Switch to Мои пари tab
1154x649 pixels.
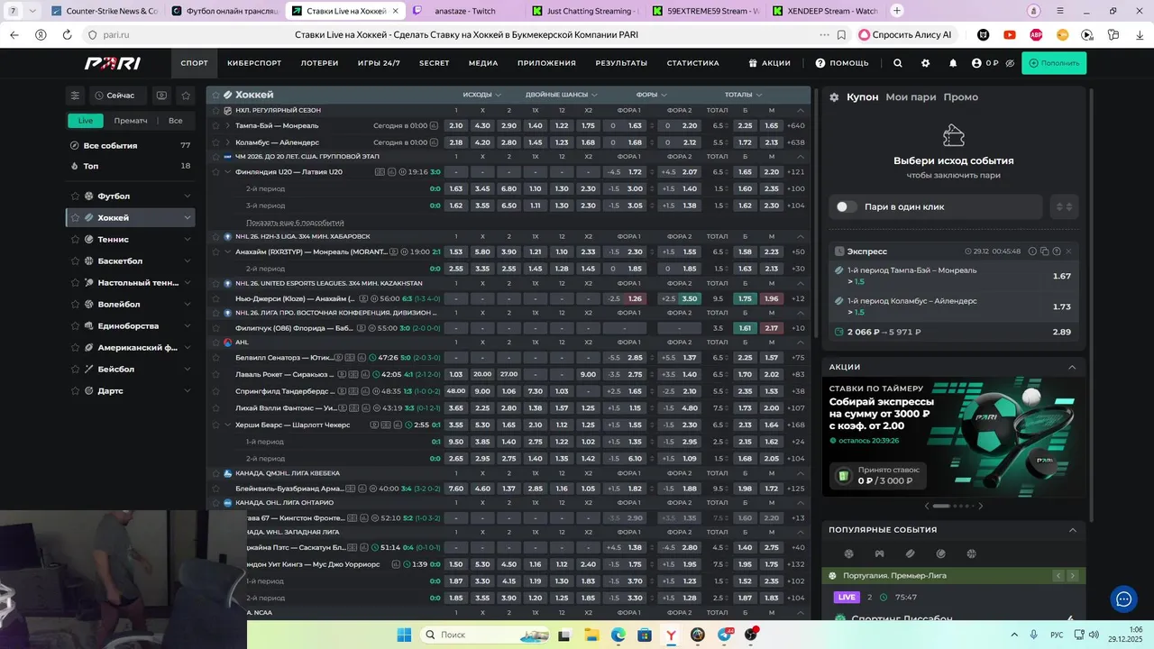911,97
